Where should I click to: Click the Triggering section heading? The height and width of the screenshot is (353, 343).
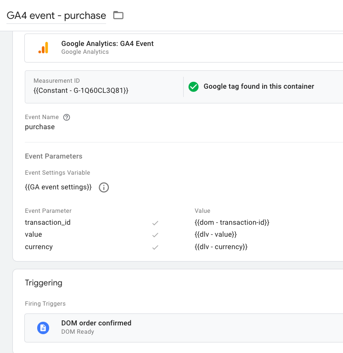tap(44, 283)
